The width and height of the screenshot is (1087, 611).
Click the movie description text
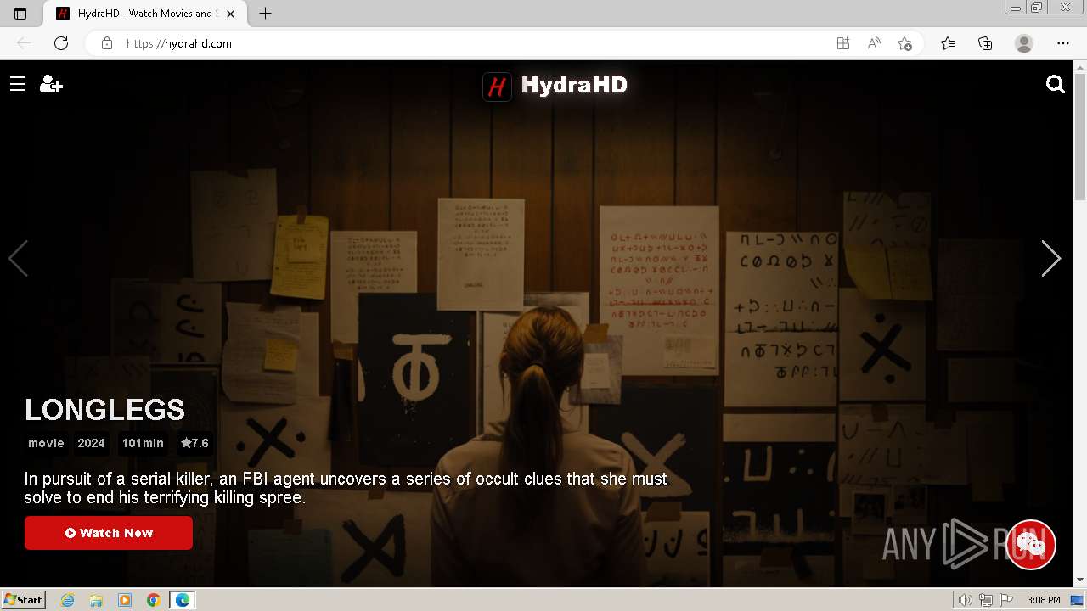click(346, 488)
